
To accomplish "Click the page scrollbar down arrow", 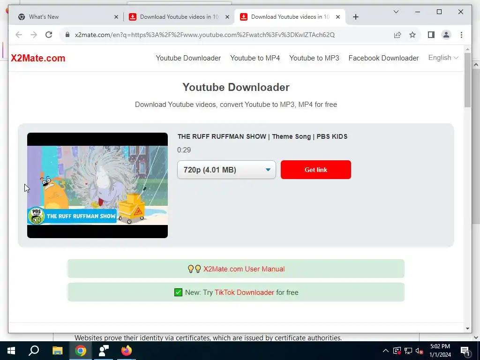I will (x=467, y=329).
